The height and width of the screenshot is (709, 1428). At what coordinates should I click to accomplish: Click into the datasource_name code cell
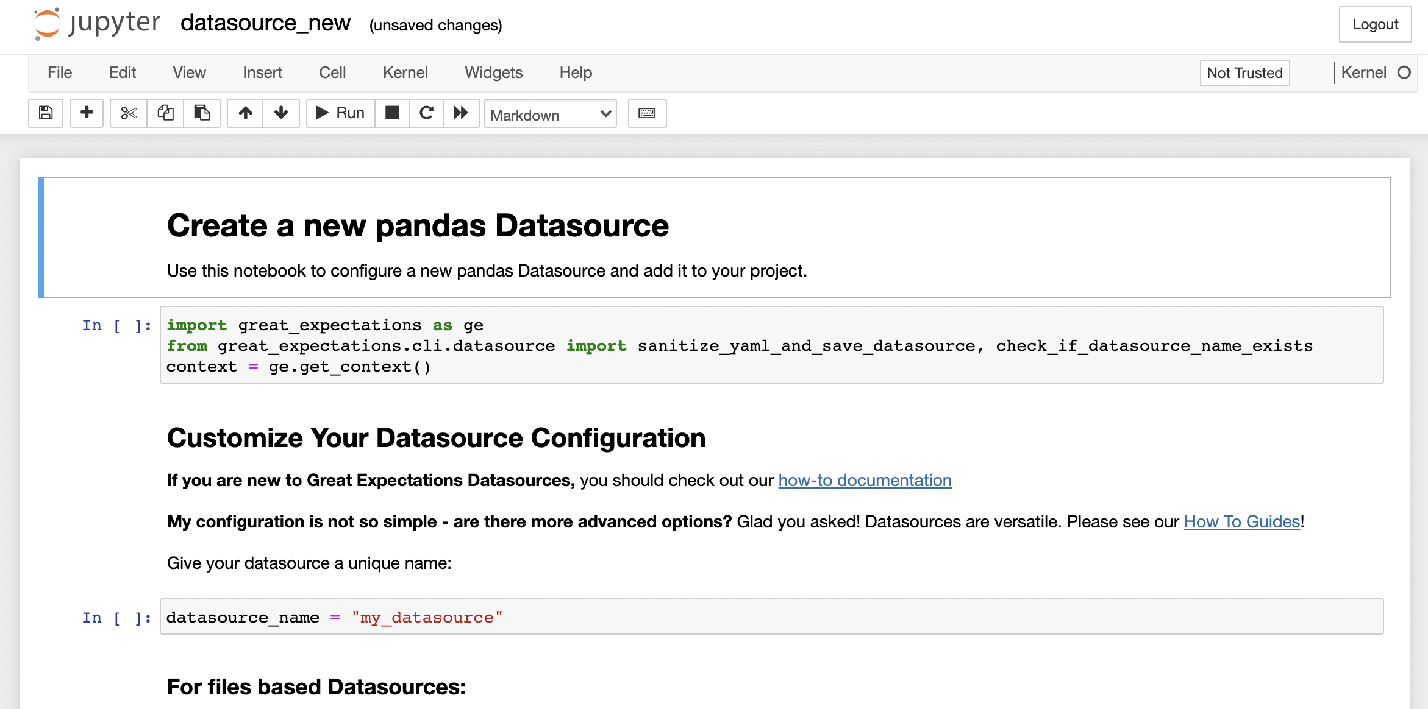click(771, 617)
